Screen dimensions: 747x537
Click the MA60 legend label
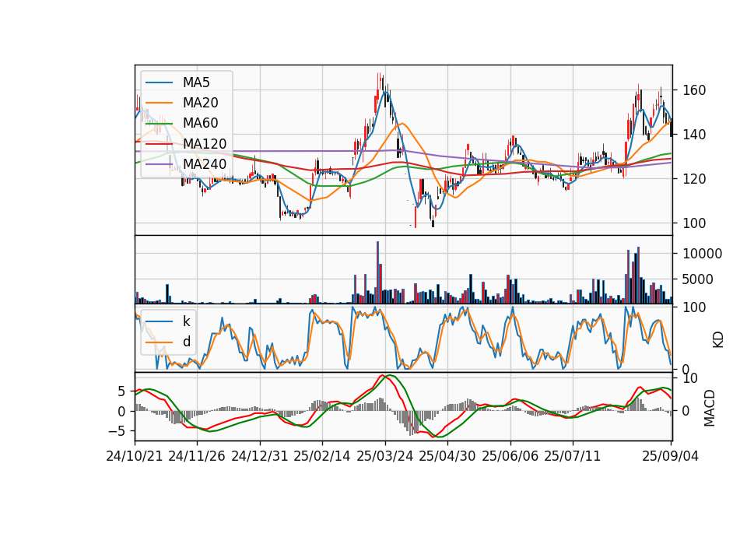pos(200,123)
